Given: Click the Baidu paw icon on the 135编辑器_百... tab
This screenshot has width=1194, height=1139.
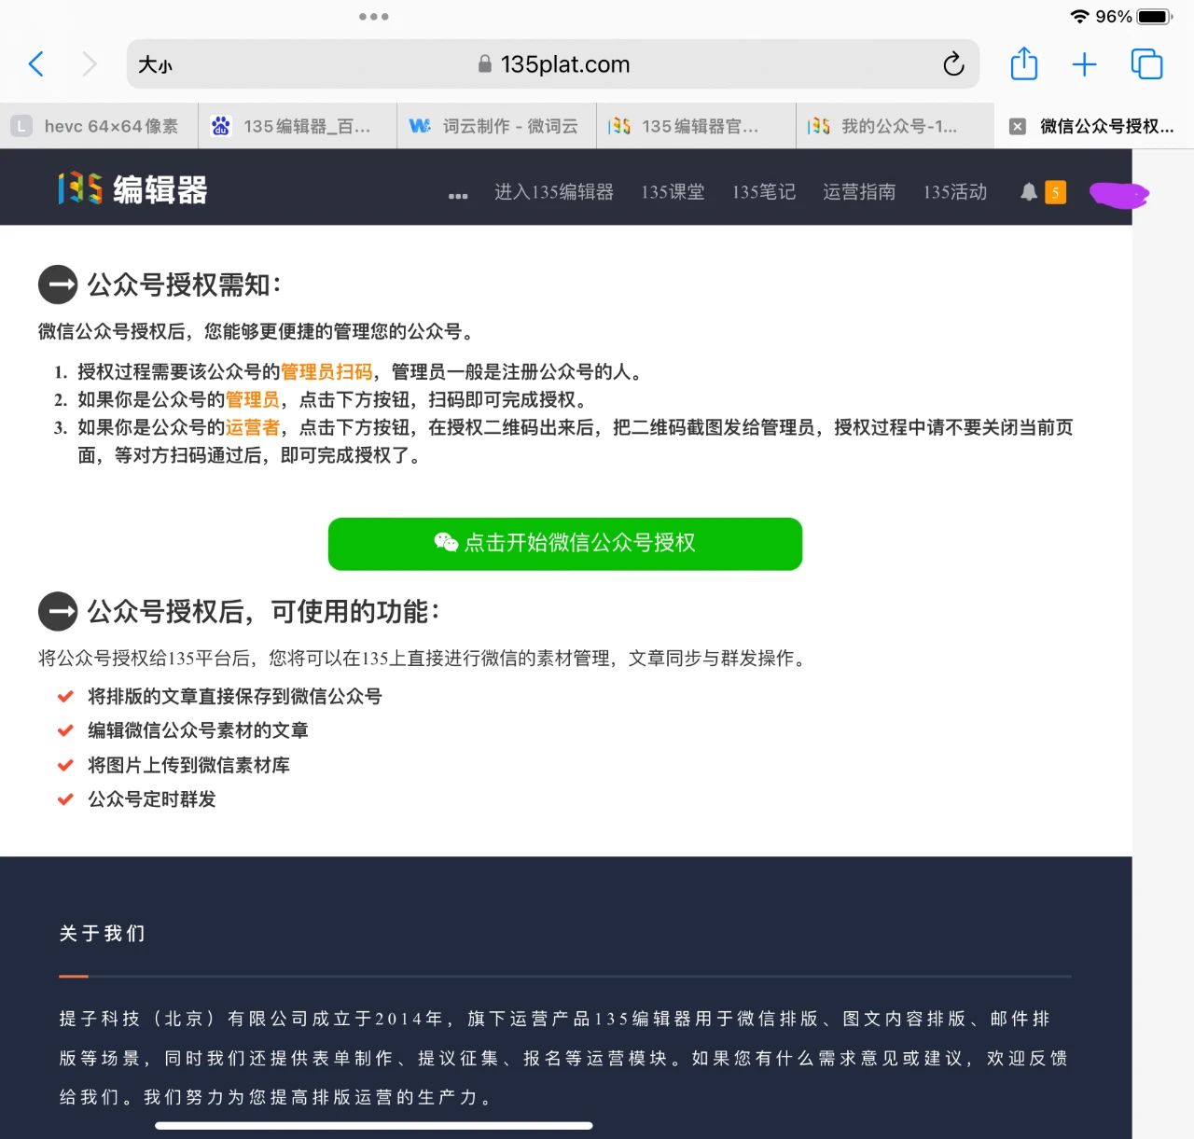Looking at the screenshot, I should click(x=221, y=126).
